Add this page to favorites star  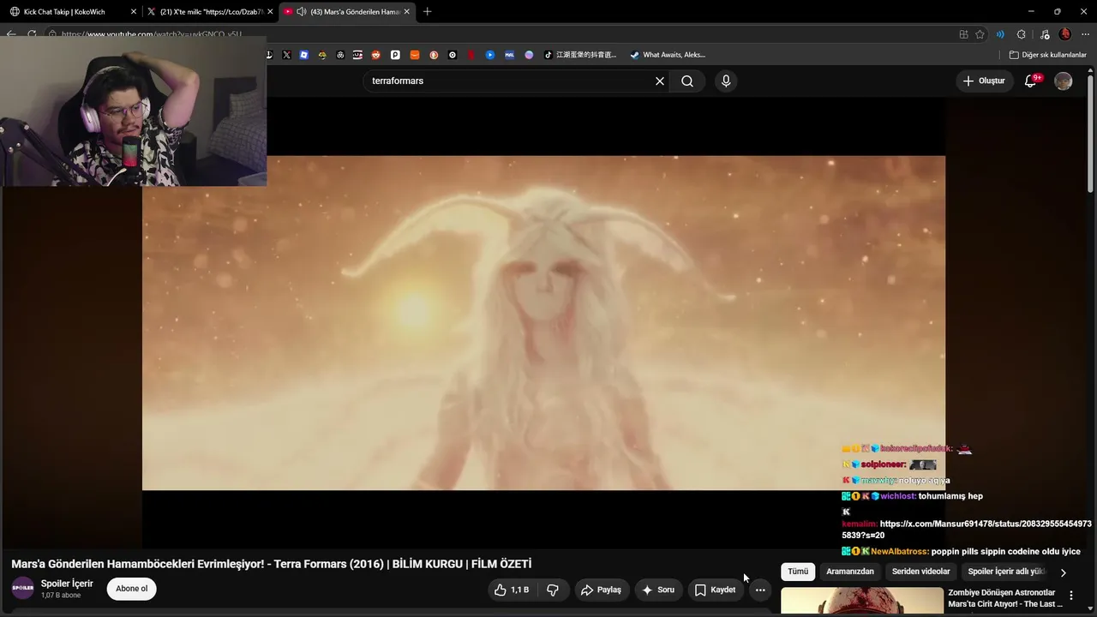(980, 34)
